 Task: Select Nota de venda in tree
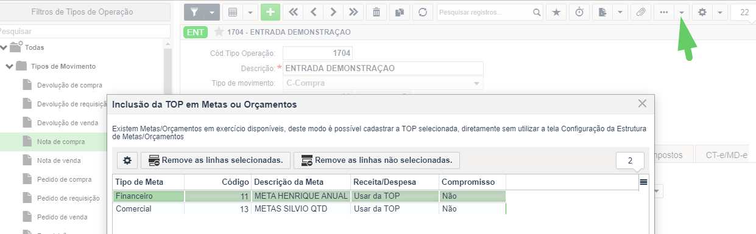point(58,160)
